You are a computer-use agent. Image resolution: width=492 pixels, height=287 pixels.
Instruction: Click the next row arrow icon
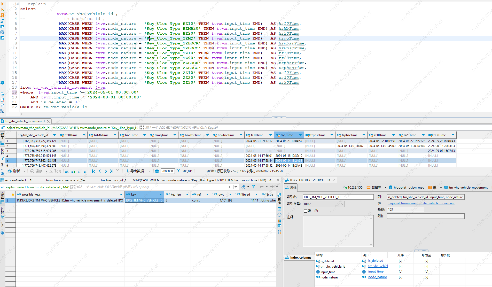106,171
